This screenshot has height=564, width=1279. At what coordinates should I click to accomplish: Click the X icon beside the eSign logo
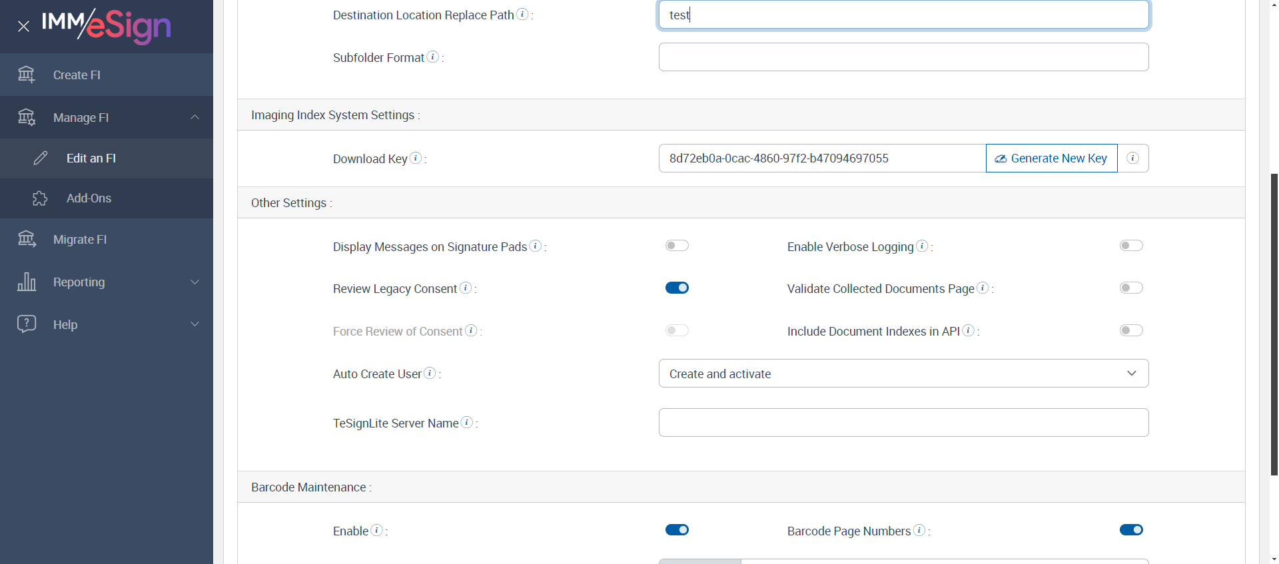(24, 27)
